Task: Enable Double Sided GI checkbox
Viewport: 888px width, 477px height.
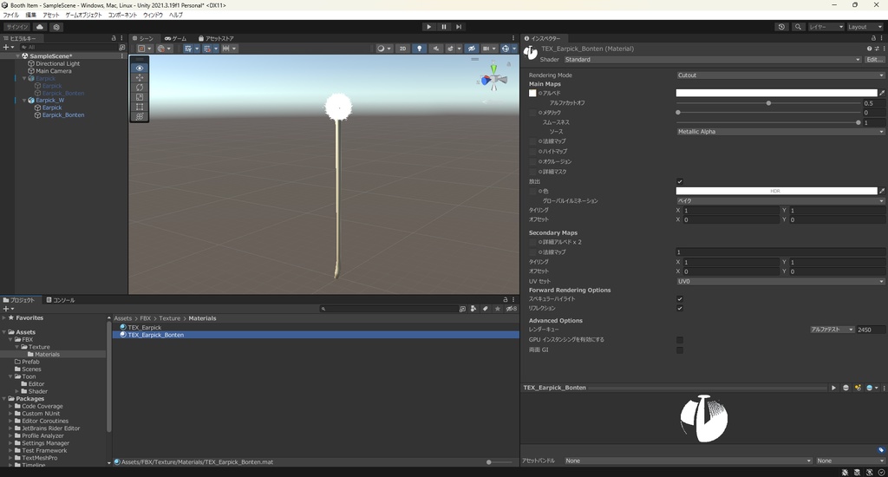Action: click(680, 350)
